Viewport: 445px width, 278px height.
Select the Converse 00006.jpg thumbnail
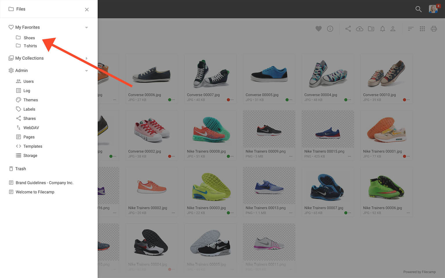pos(152,72)
